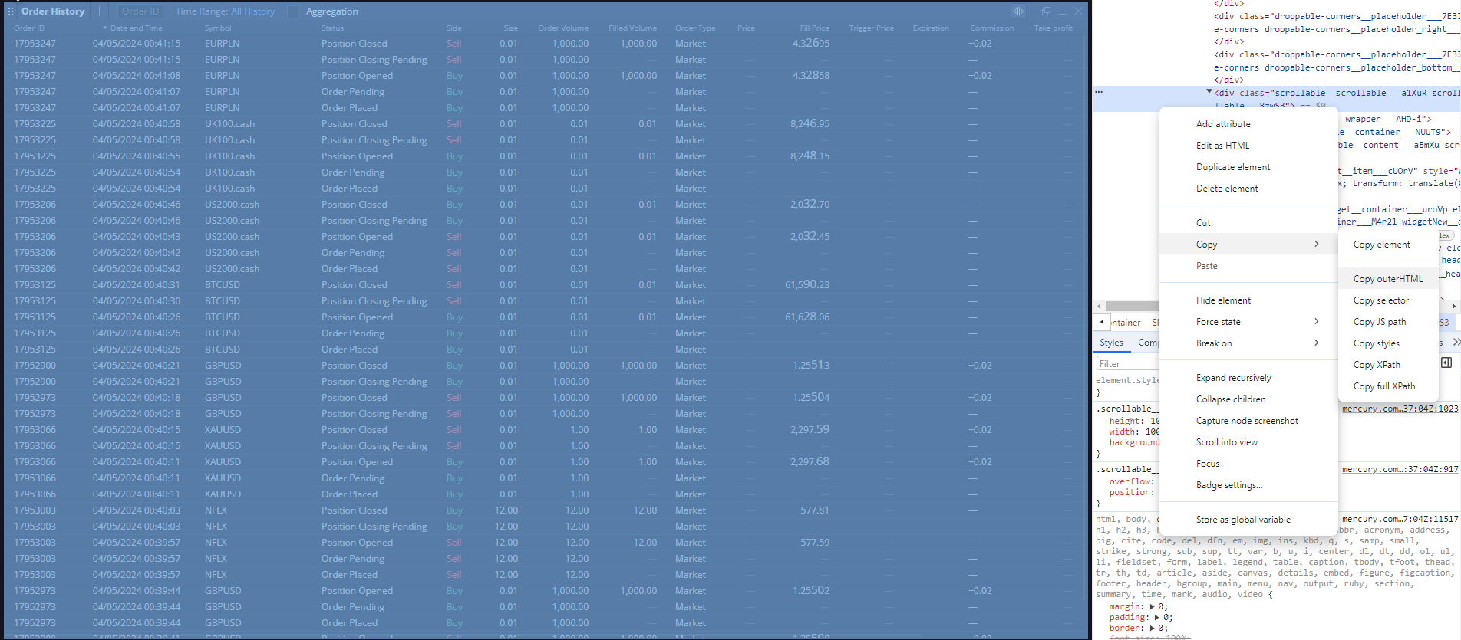Click the three-dots icon beside selected DOM node
Viewport: 1461px width, 640px height.
[1099, 92]
